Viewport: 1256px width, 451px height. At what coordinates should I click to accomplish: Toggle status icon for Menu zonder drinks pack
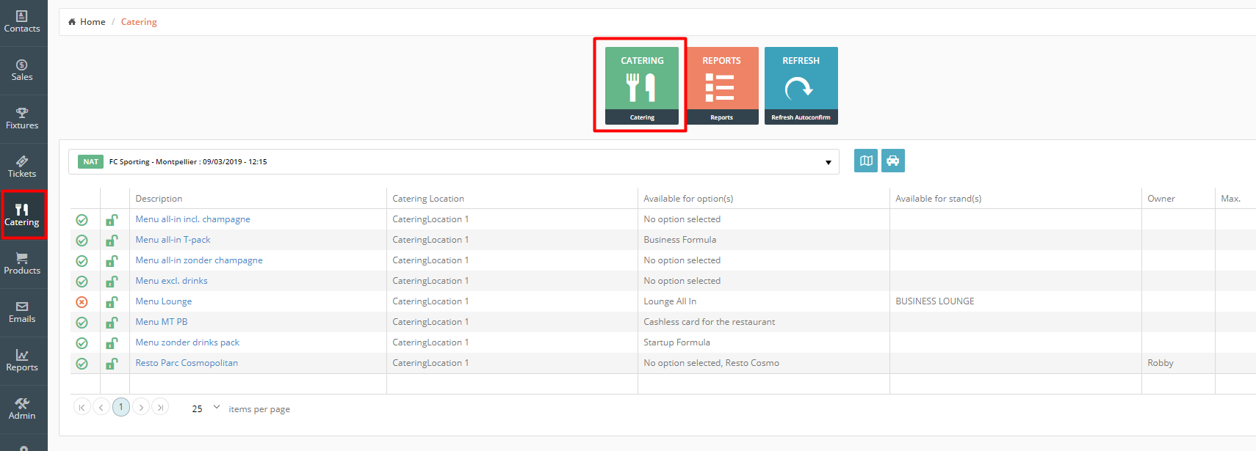point(82,343)
